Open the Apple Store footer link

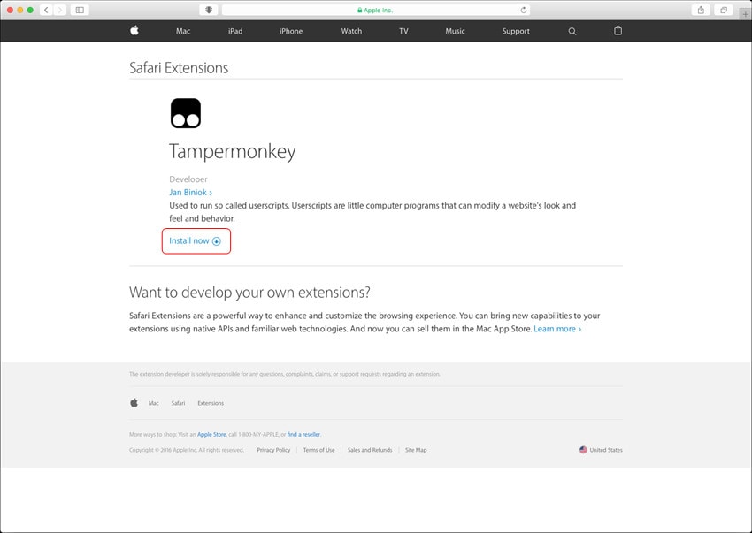coord(211,434)
